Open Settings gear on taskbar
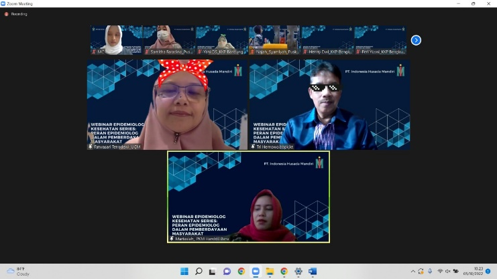Viewport: 497px width, 279px height. 298,272
